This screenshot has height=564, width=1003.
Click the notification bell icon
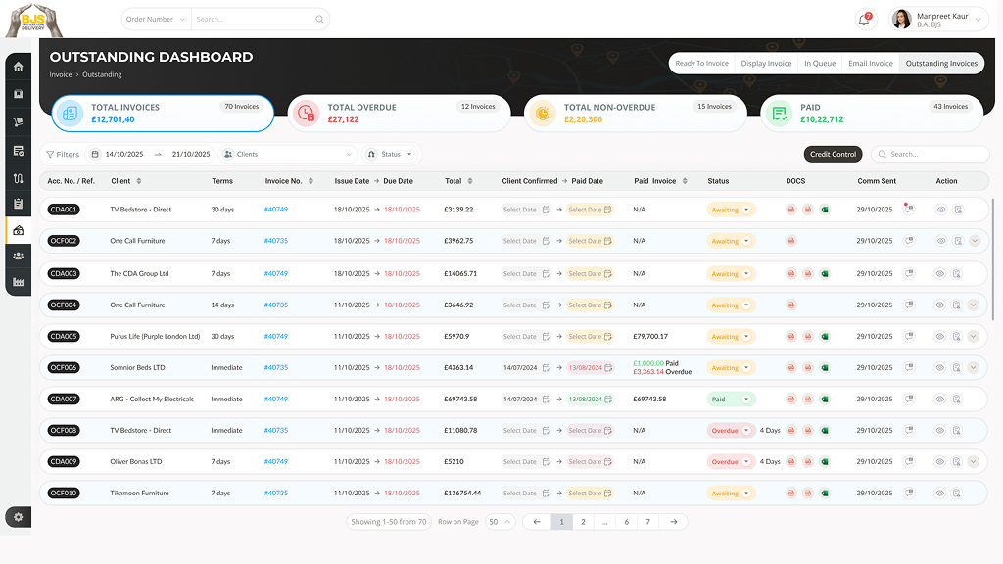(864, 20)
